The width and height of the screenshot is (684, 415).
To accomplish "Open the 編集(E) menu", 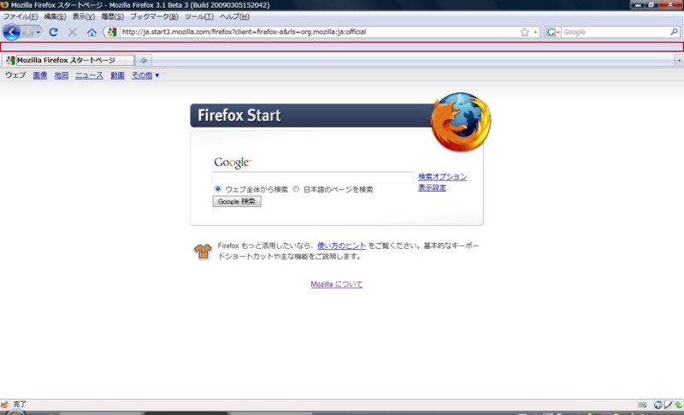I will pos(55,16).
